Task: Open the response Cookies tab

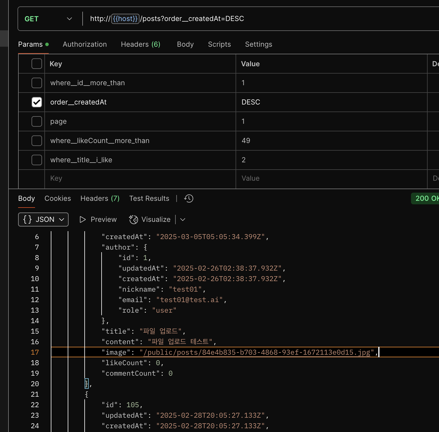Action: 58,198
